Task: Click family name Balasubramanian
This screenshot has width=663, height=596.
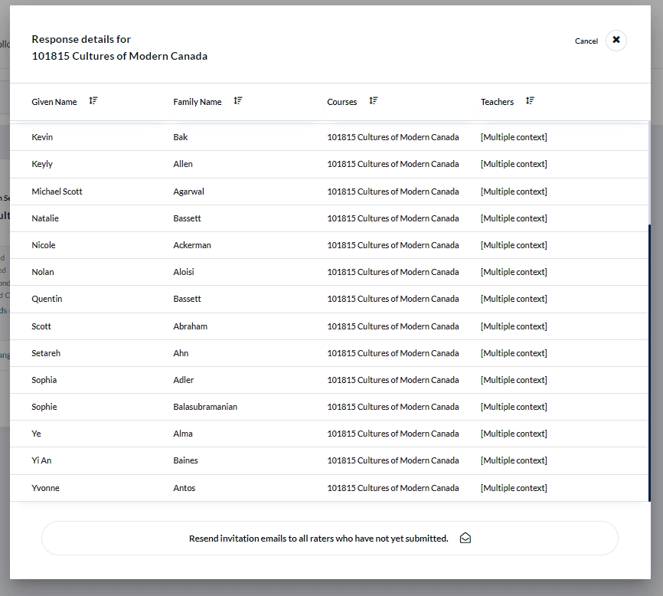Action: [205, 407]
